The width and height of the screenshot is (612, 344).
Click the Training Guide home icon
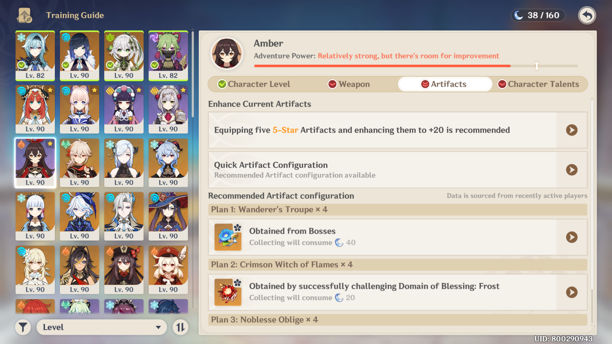tap(25, 15)
